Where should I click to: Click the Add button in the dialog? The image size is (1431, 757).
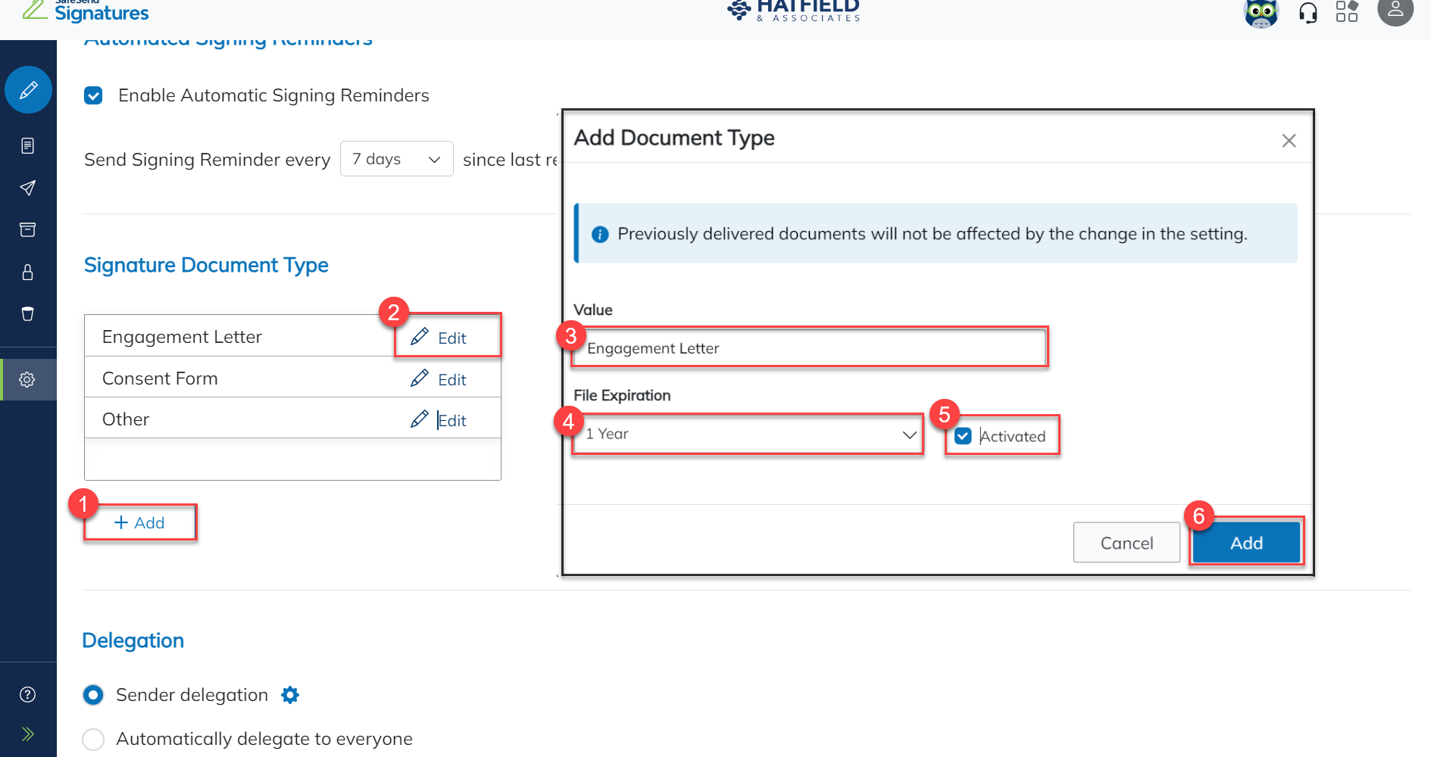[x=1245, y=542]
